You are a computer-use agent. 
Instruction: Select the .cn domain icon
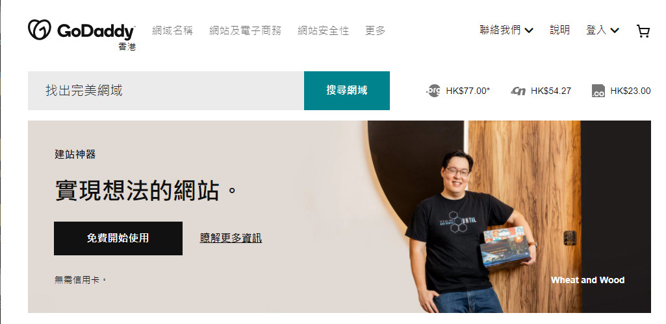[x=519, y=91]
